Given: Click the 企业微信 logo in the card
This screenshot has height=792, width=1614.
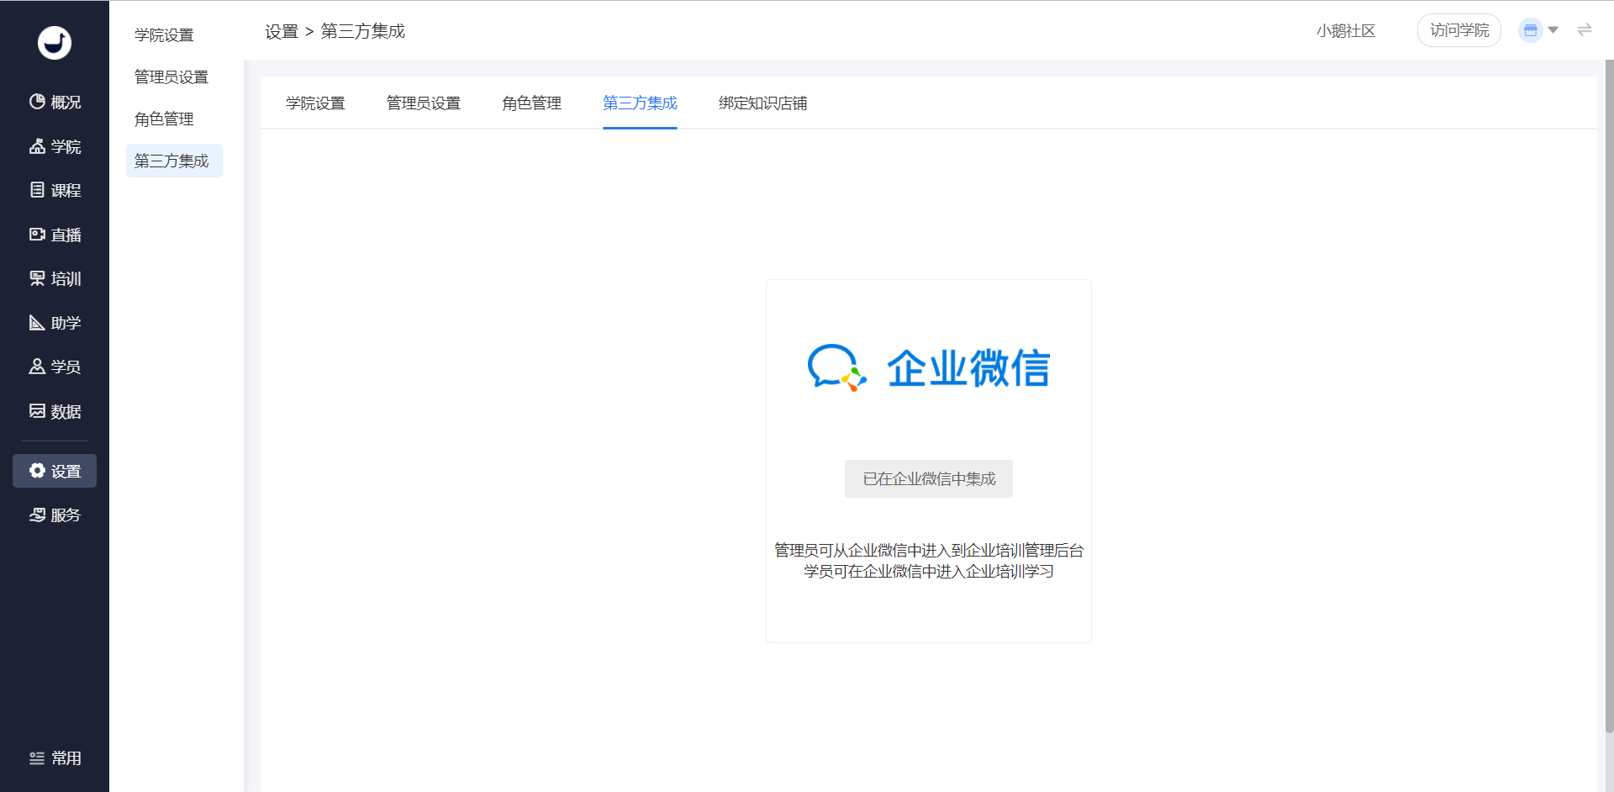Looking at the screenshot, I should 929,368.
